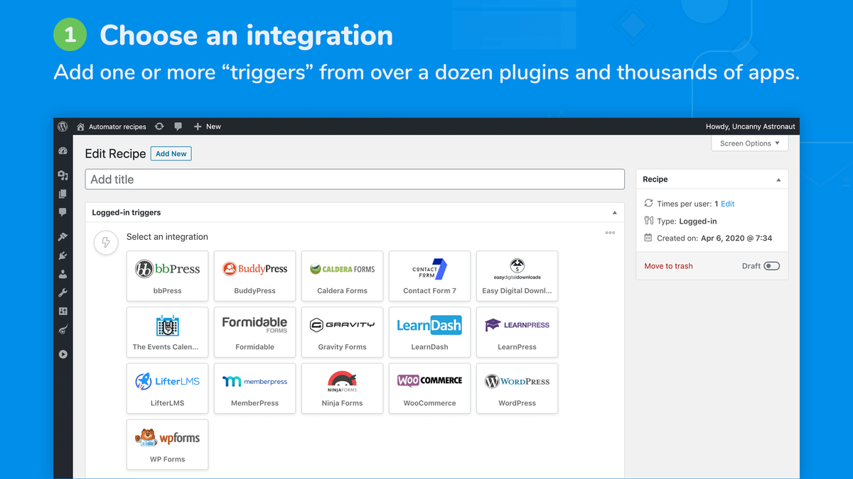
Task: Open the Plugins sidebar icon
Action: tap(63, 255)
